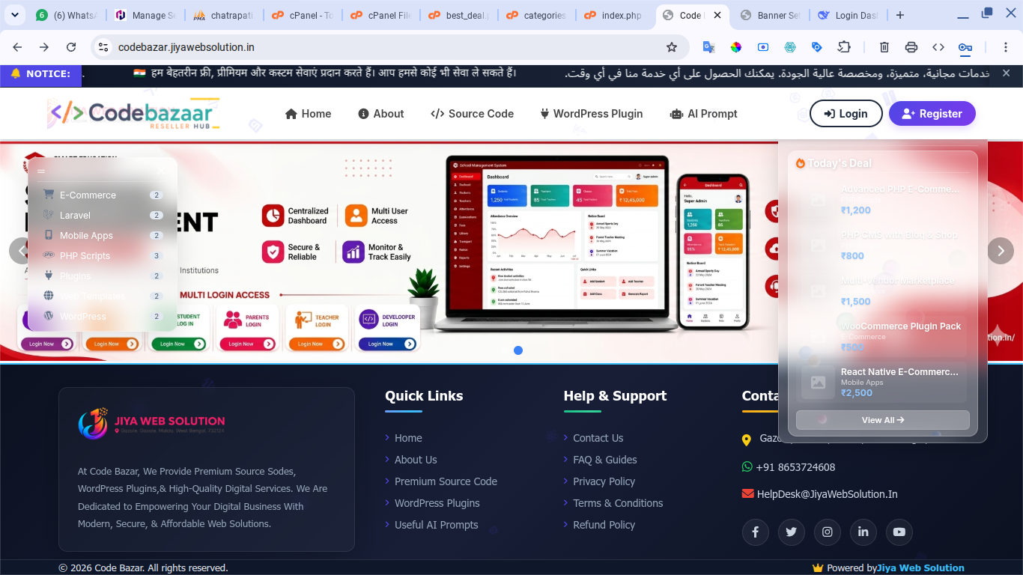Close the active Code Bazaar tab
This screenshot has height=575, width=1023.
[x=717, y=15]
